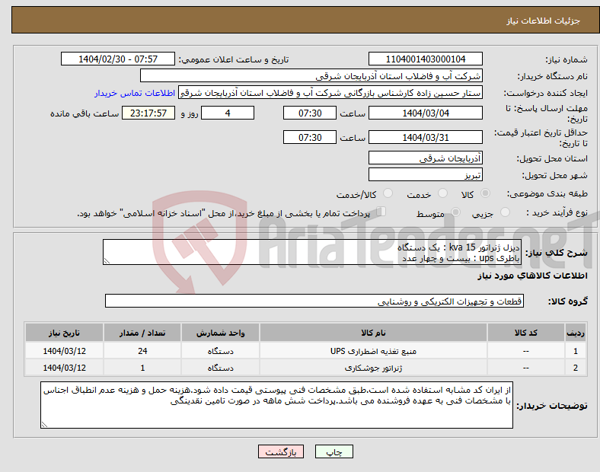The width and height of the screenshot is (600, 472).
Task: Click the واحد شمارش column header
Action: point(220,333)
